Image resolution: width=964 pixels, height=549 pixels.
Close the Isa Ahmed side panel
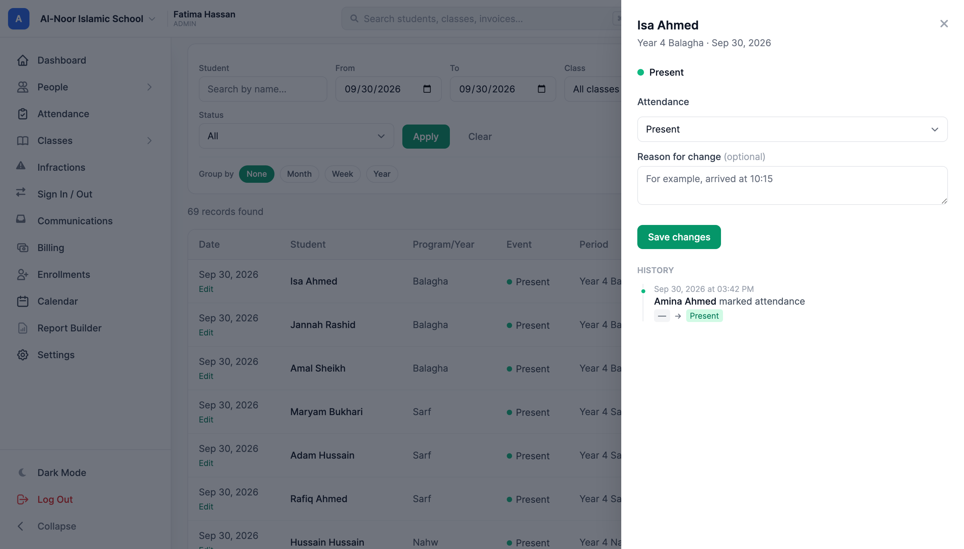pyautogui.click(x=944, y=24)
